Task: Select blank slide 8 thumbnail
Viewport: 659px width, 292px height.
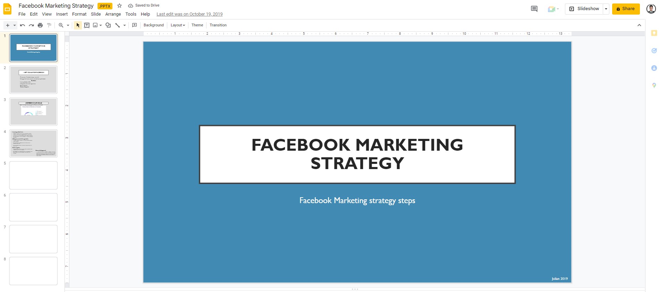Action: 33,271
